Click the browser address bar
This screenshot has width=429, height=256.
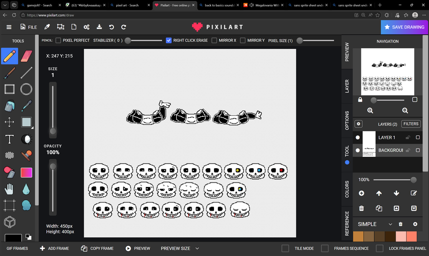[186, 15]
